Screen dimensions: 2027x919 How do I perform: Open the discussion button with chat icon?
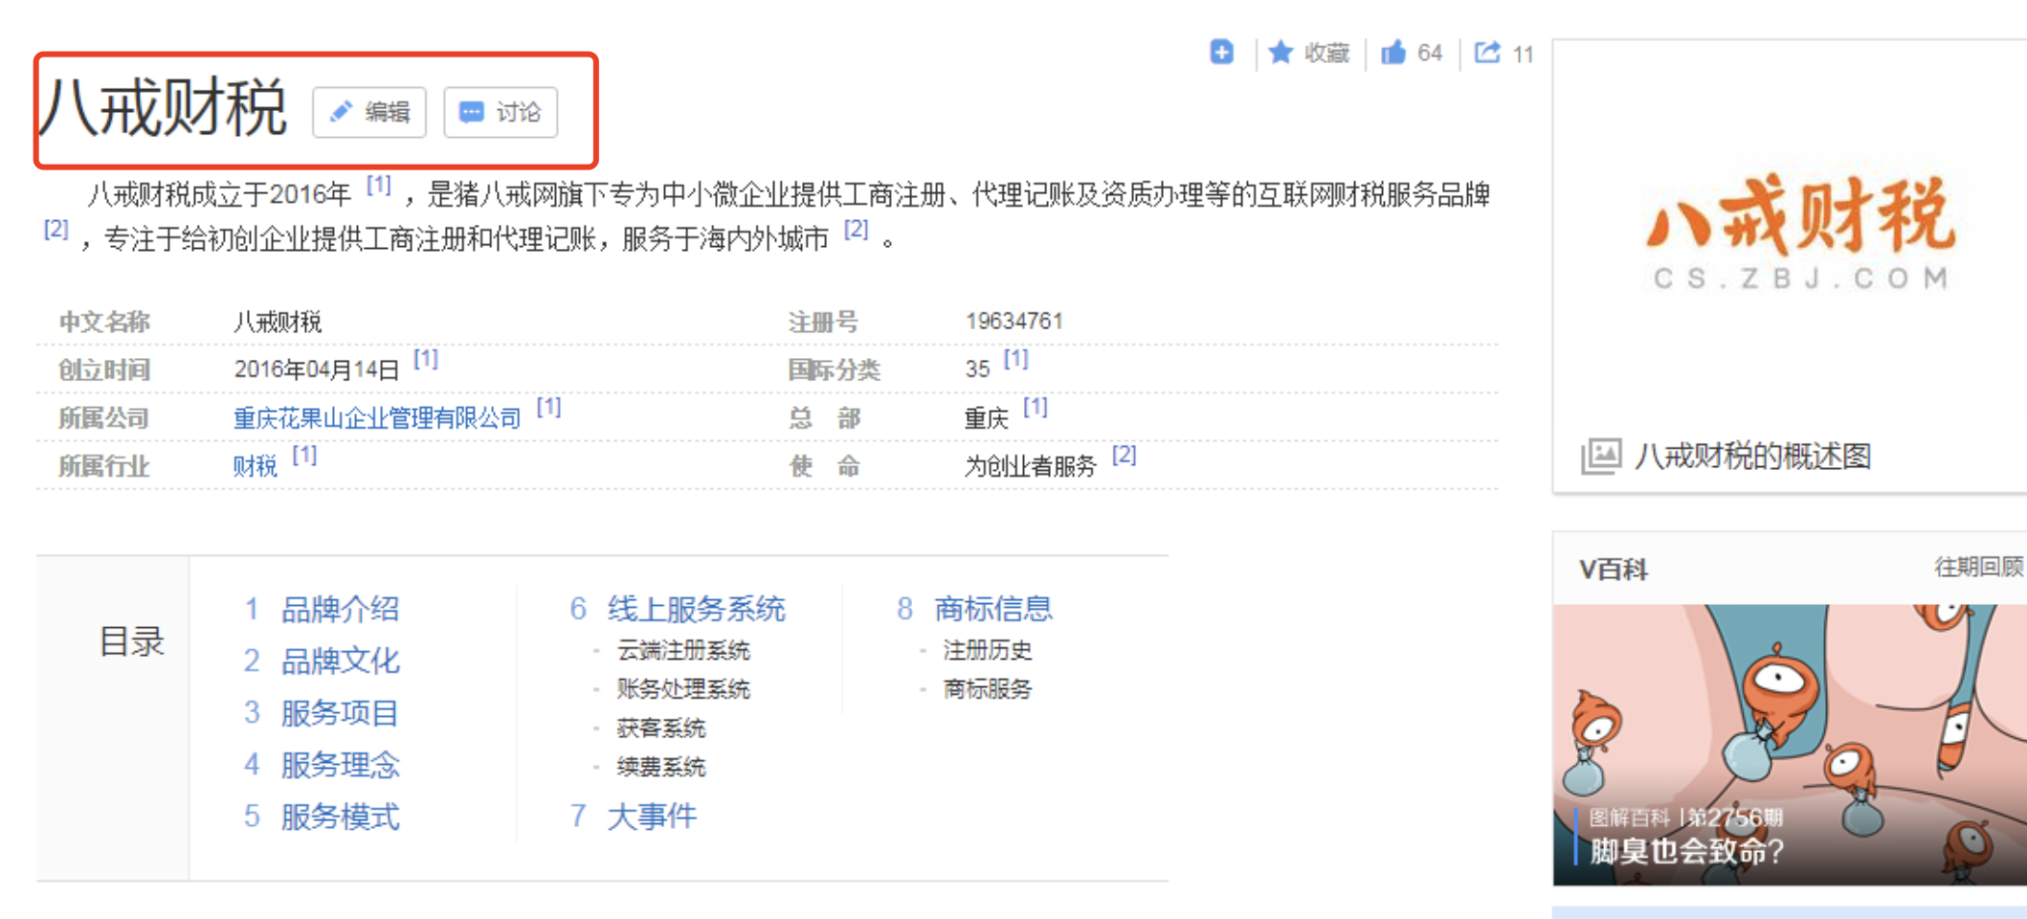point(501,112)
